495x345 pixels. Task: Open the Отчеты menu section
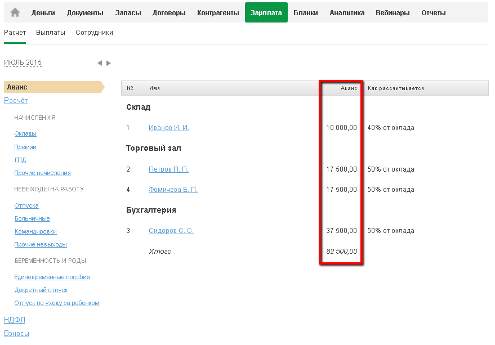[433, 13]
